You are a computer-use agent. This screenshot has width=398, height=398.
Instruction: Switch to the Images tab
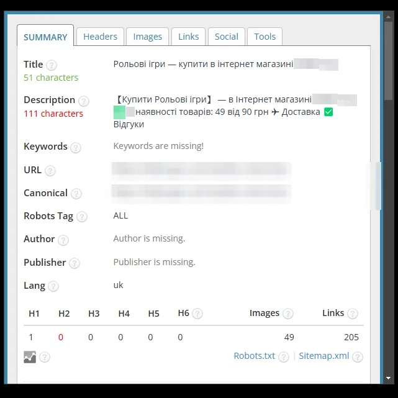(x=148, y=37)
